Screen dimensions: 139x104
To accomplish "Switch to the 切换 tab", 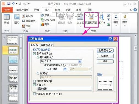I will 57,10.
